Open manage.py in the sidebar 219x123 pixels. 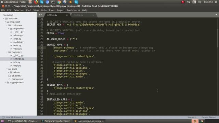pos(17,79)
